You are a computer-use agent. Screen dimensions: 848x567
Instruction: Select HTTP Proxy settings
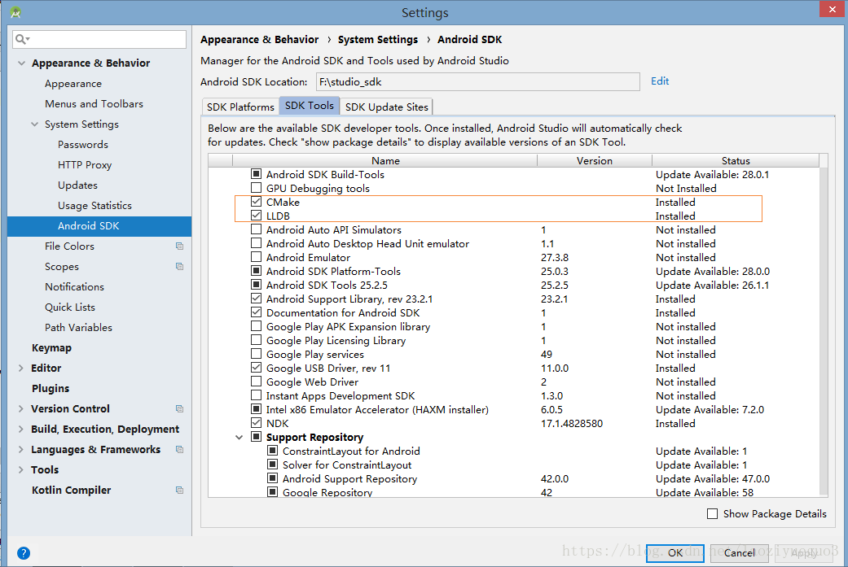pos(85,164)
